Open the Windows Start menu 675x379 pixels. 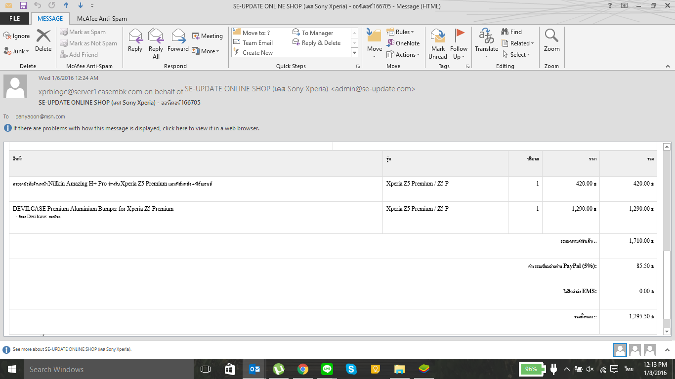click(x=11, y=369)
